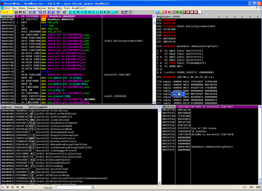Screen dimensions: 262x191
Task: Click the M3 button in command bar
Action: pyautogui.click(x=13, y=187)
